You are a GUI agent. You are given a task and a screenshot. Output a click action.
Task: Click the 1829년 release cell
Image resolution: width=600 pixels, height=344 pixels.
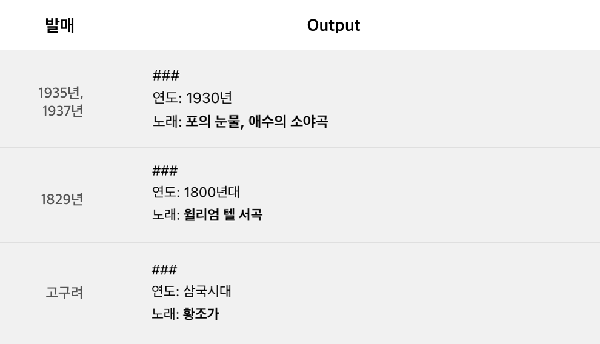[62, 199]
